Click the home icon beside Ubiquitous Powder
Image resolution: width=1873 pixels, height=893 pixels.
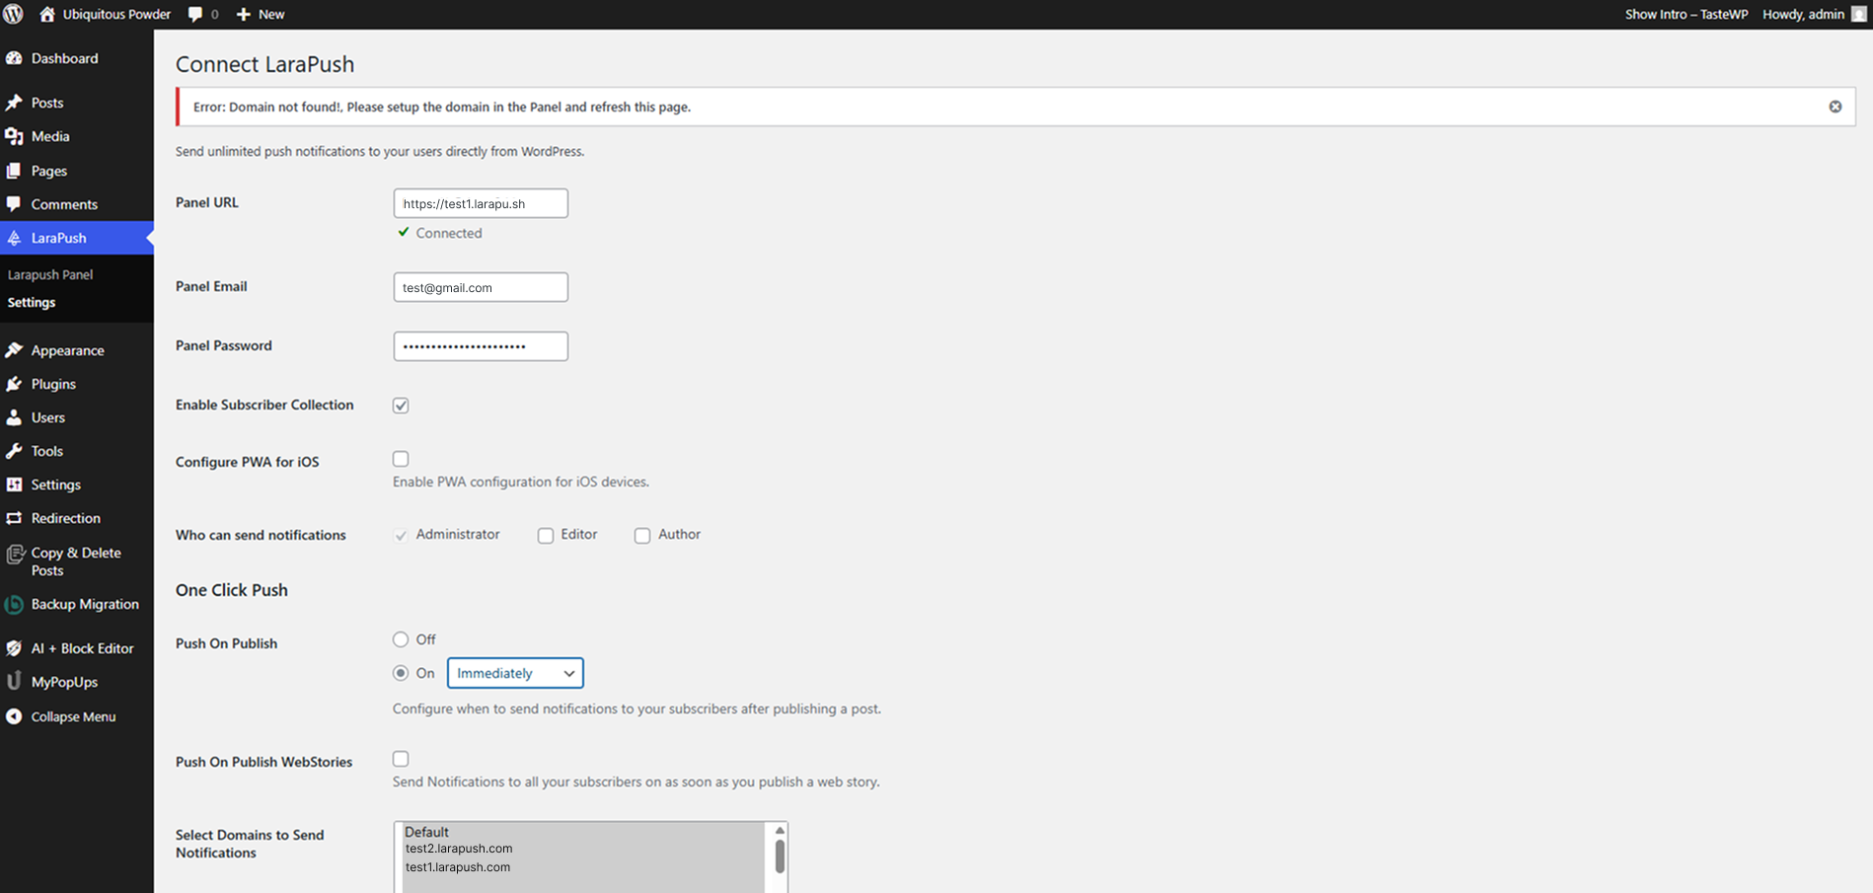click(x=47, y=14)
